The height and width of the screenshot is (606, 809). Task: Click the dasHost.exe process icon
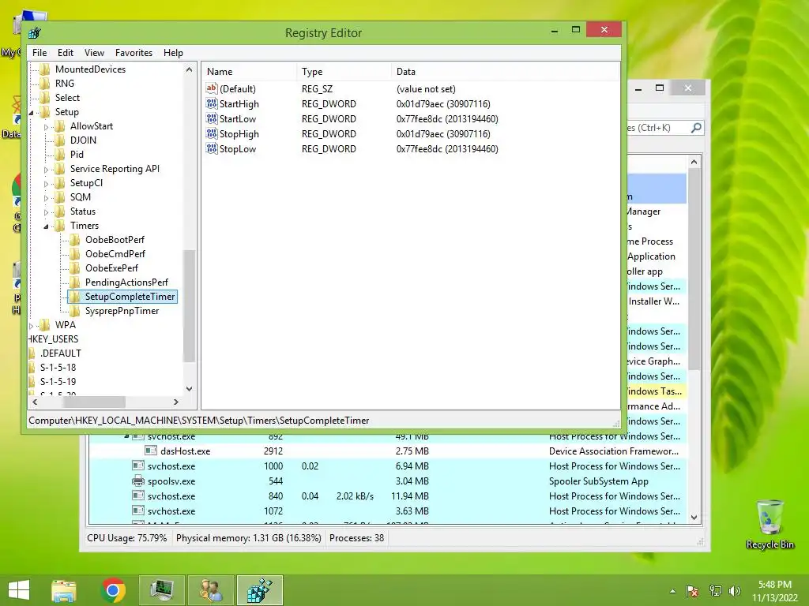pyautogui.click(x=151, y=451)
